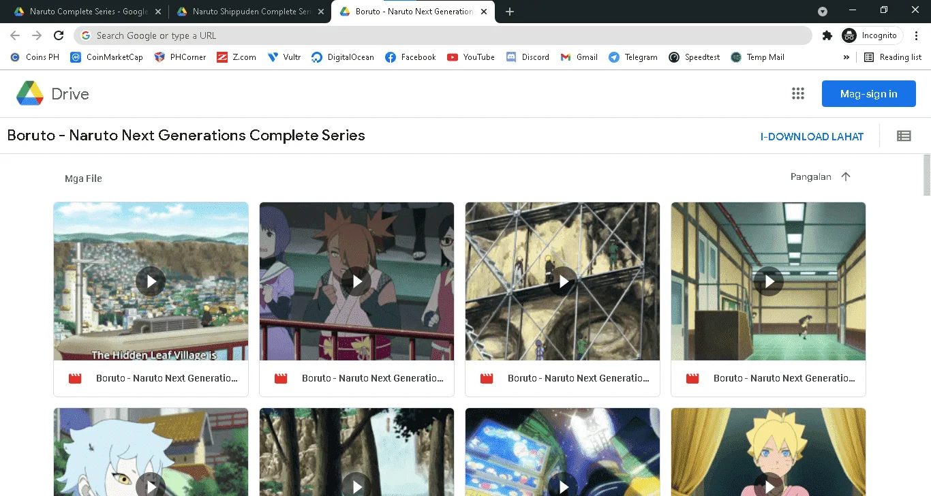This screenshot has width=931, height=496.
Task: Open the Telegram bookmark
Action: pos(633,57)
